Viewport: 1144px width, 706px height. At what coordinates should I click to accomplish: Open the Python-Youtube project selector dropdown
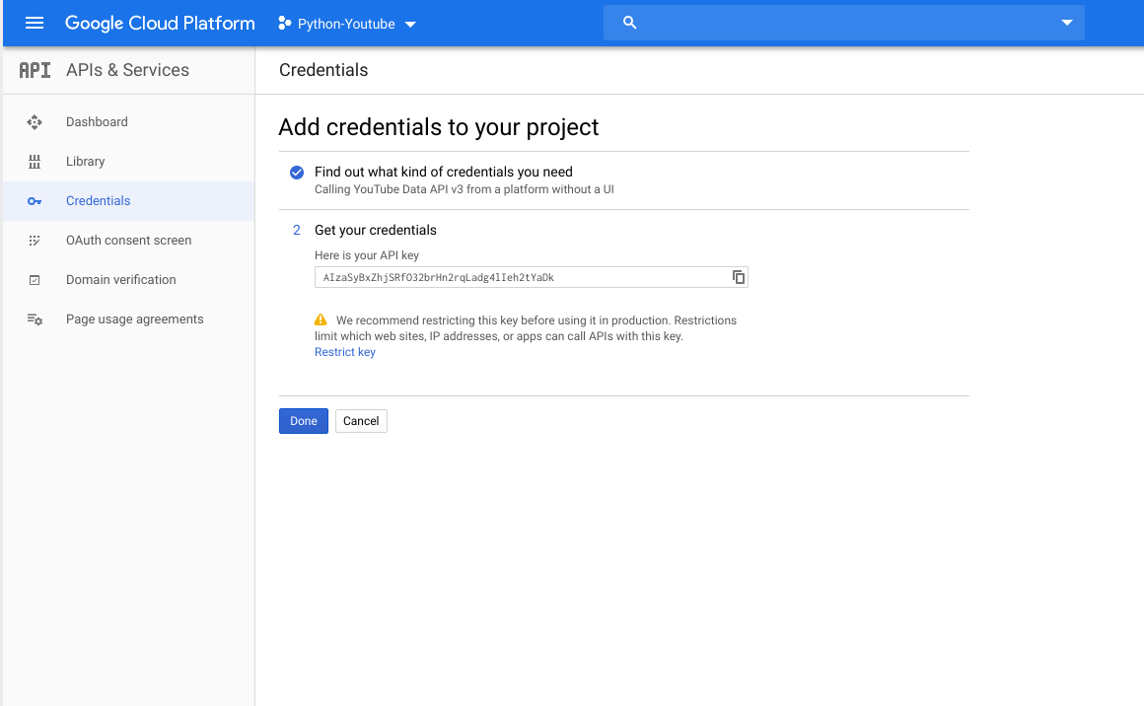click(346, 24)
